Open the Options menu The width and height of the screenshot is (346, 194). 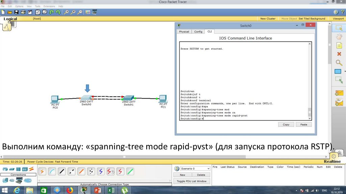tap(19, 6)
